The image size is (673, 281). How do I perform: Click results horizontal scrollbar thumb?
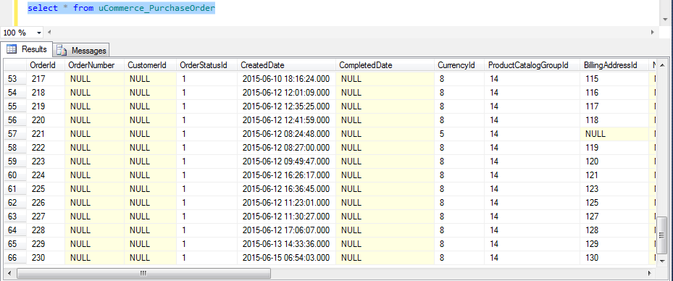[143, 273]
